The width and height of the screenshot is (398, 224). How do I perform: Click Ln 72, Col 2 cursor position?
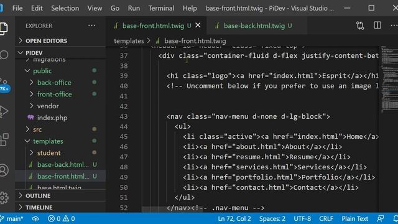(234, 218)
